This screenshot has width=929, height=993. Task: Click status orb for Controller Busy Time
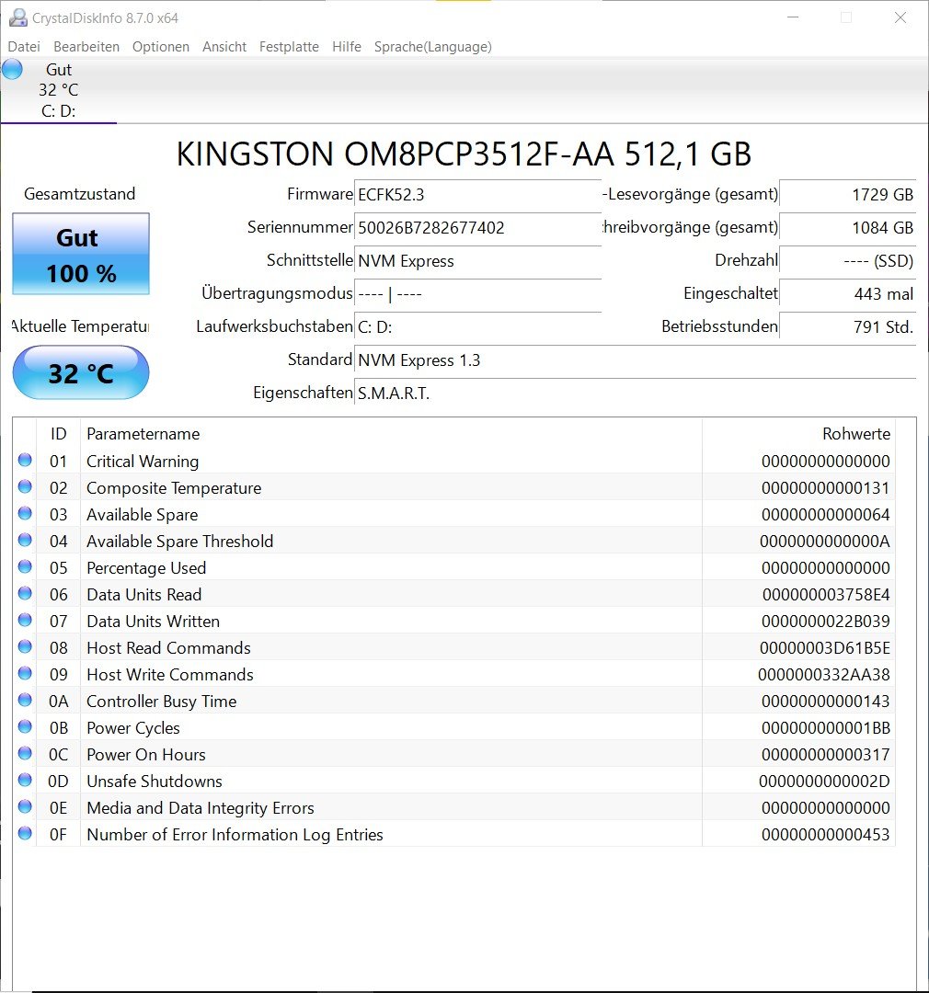[x=25, y=701]
